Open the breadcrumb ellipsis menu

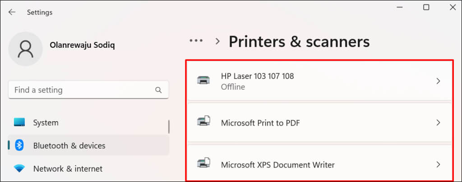coord(196,41)
